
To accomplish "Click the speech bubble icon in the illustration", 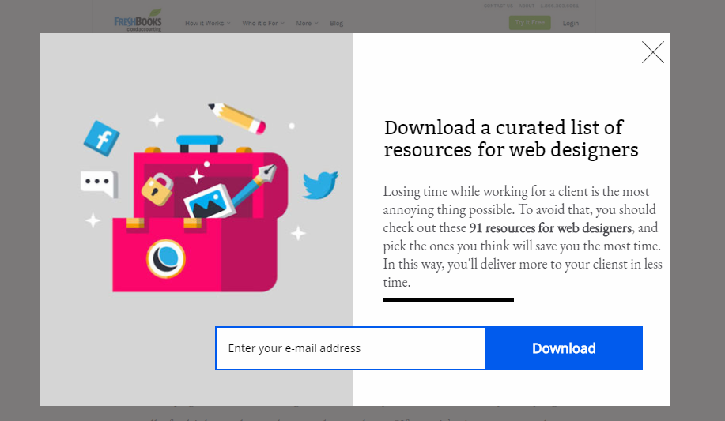I will (x=99, y=184).
